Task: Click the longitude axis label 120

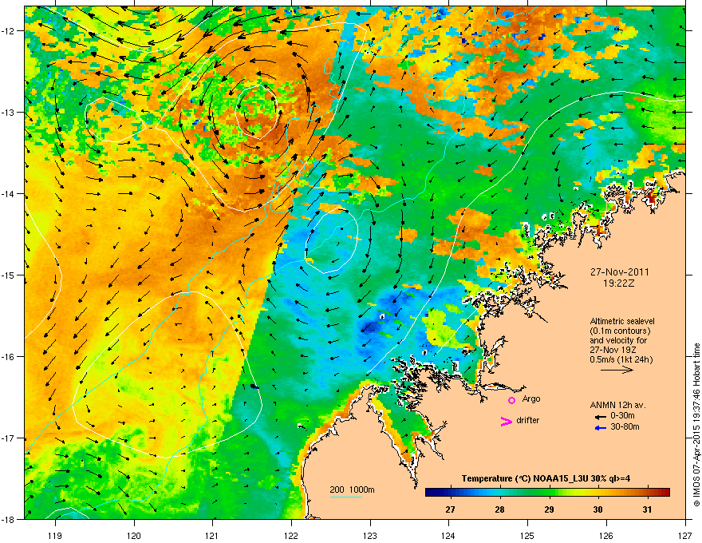Action: (134, 535)
